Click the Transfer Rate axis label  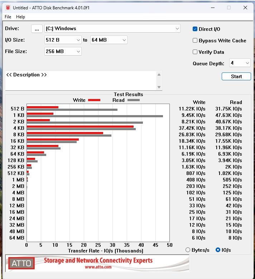coord(106,251)
